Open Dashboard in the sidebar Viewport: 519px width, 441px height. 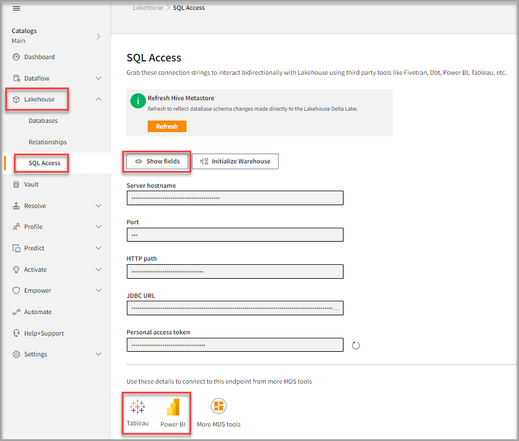(x=39, y=57)
